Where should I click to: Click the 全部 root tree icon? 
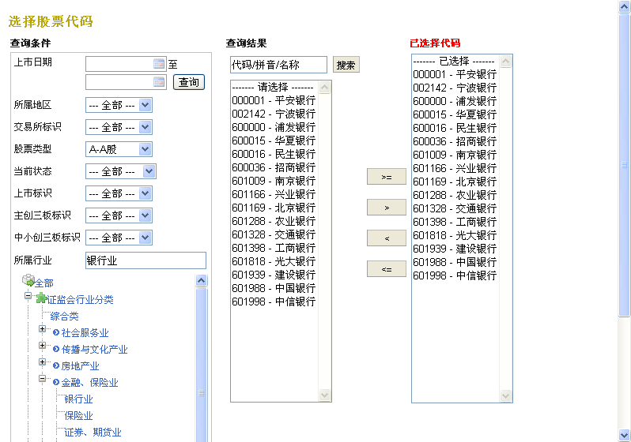point(28,280)
